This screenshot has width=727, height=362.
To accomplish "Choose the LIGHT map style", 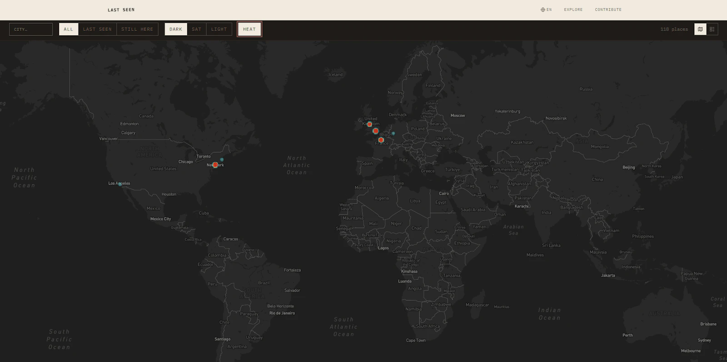I will 219,29.
